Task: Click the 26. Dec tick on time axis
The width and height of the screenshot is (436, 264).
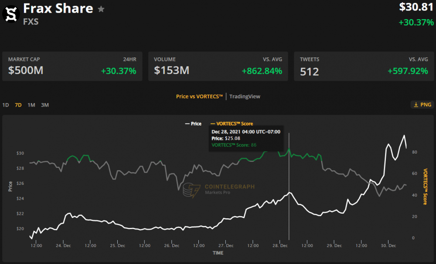Action: click(x=171, y=245)
